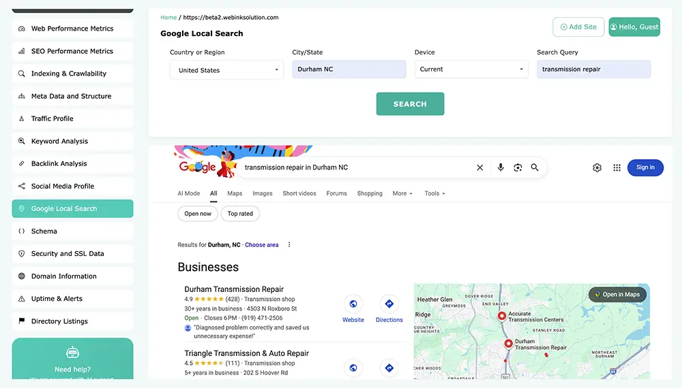This screenshot has width=682, height=388.
Task: Switch to the Maps results tab
Action: coord(235,193)
